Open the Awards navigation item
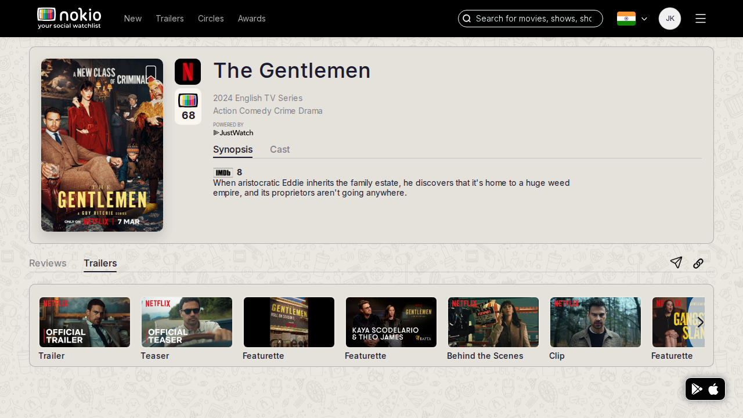Viewport: 743px width, 418px height. (x=252, y=19)
